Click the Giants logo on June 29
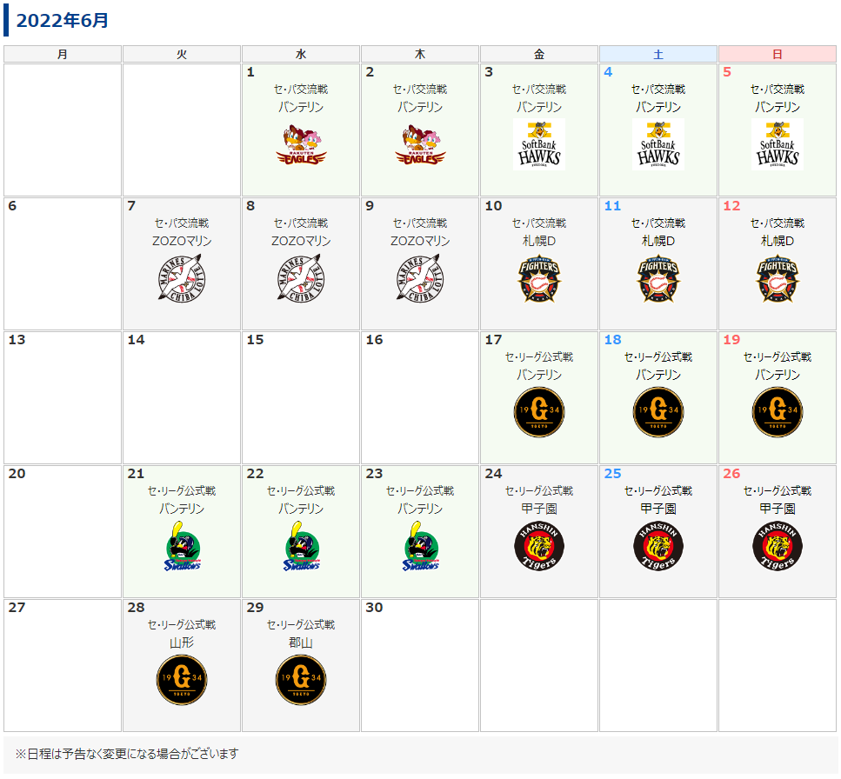The width and height of the screenshot is (841, 779). point(301,680)
